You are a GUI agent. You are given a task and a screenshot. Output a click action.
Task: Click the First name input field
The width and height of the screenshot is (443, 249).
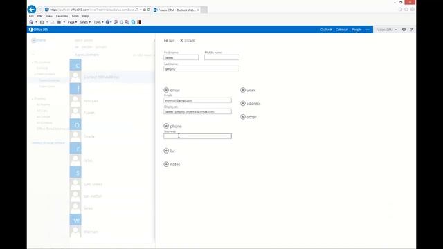coord(181,57)
